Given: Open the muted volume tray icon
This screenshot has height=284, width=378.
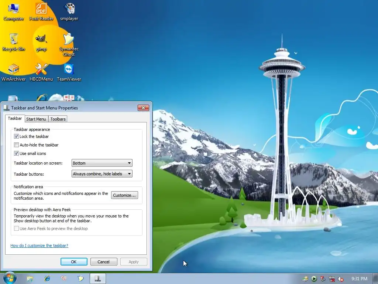Looking at the screenshot, I should pyautogui.click(x=341, y=279).
